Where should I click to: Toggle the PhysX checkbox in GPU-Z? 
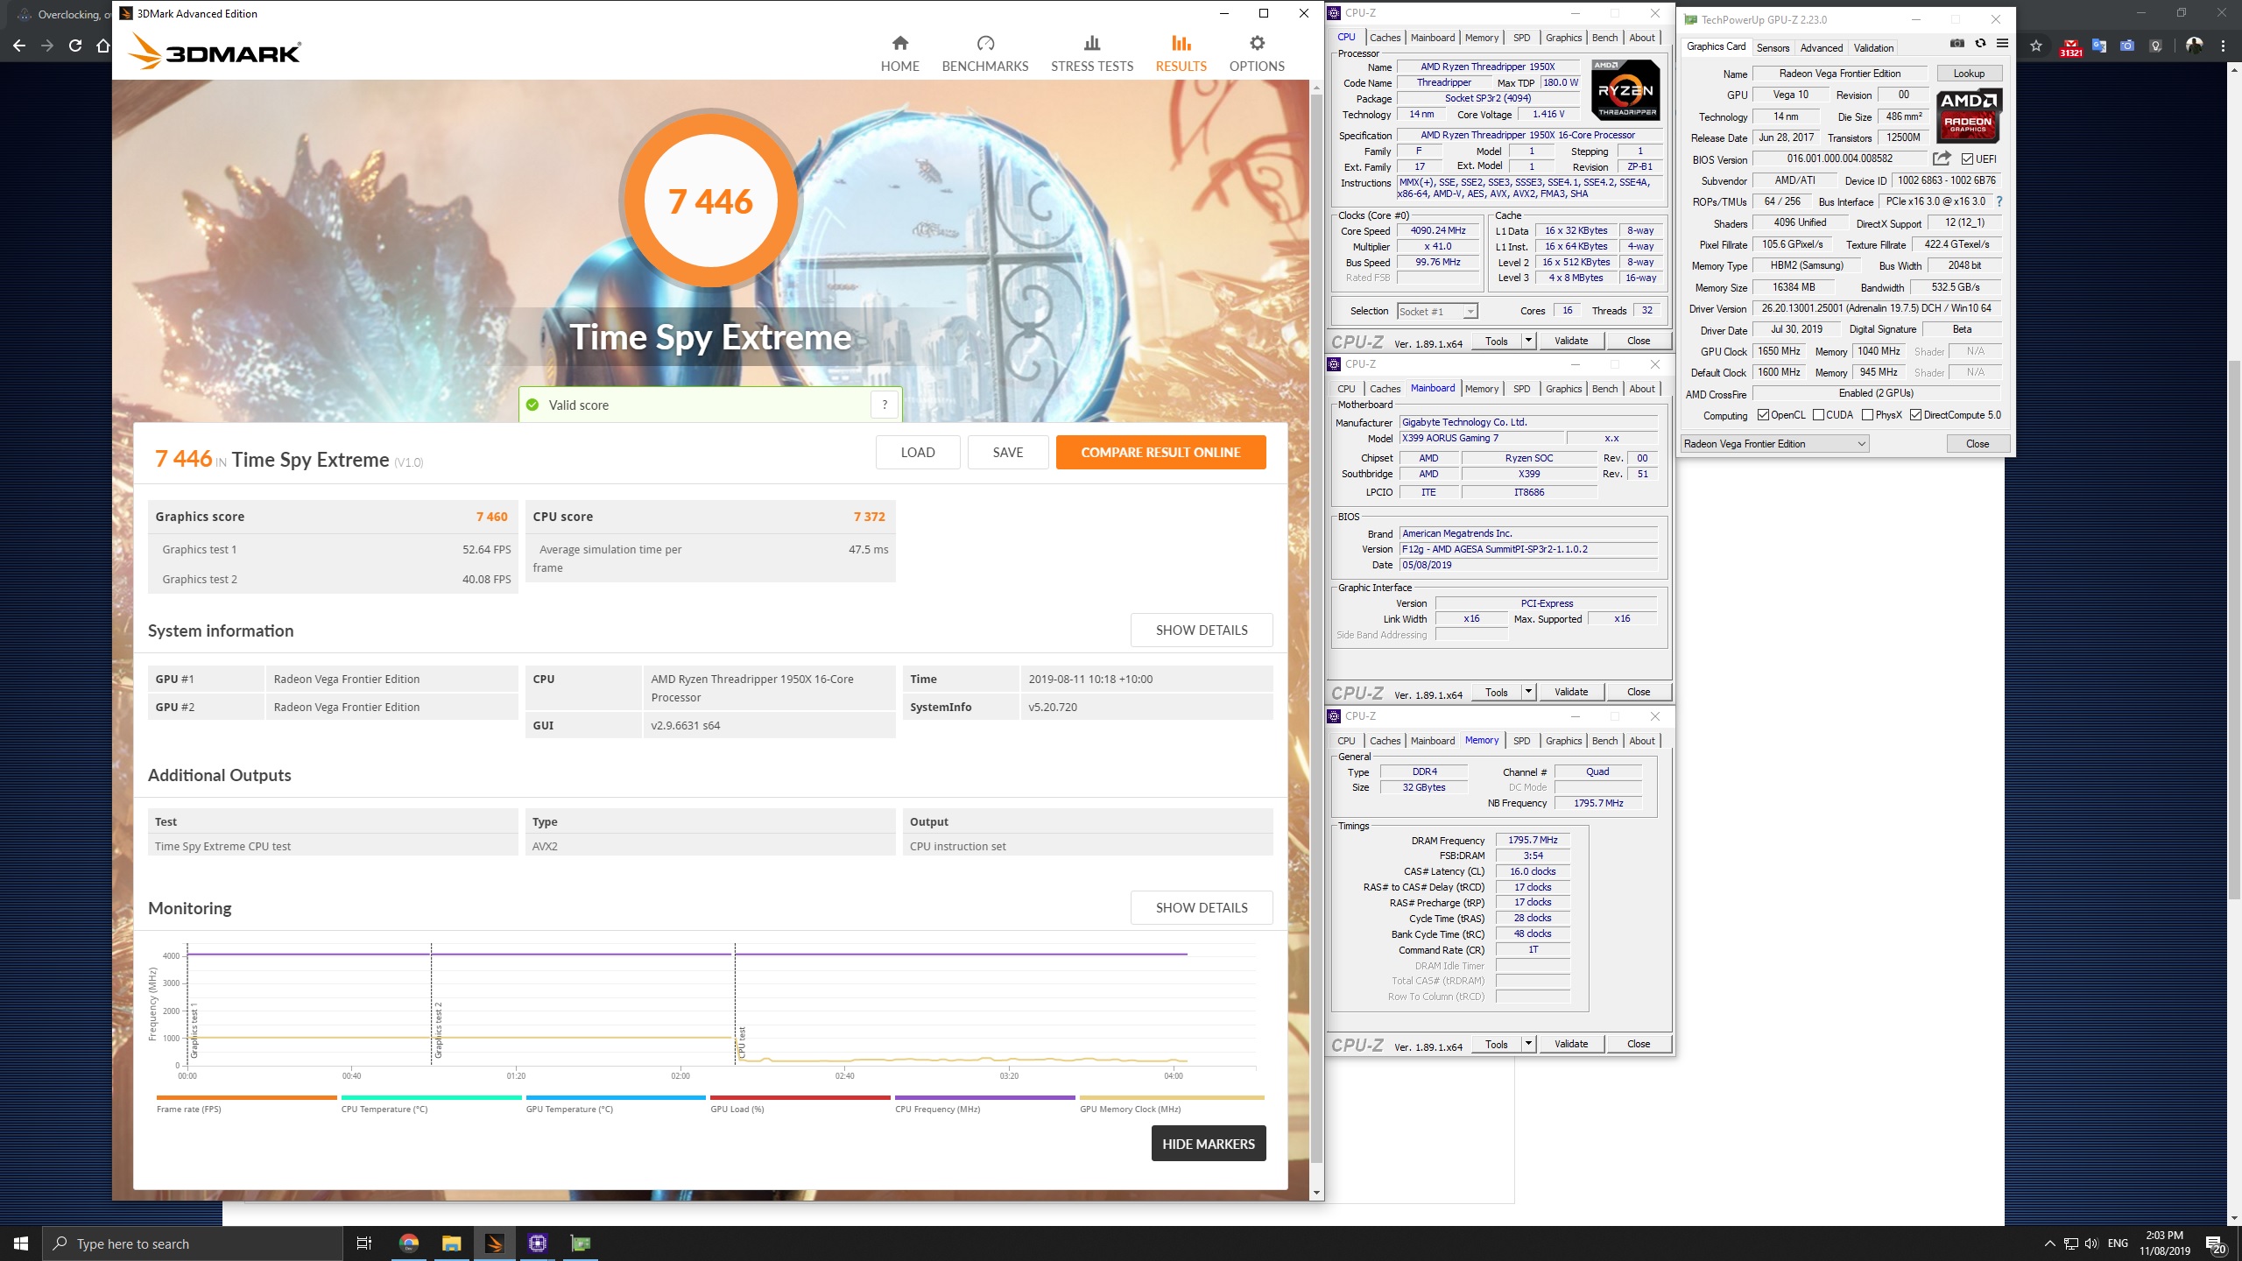pyautogui.click(x=1868, y=415)
